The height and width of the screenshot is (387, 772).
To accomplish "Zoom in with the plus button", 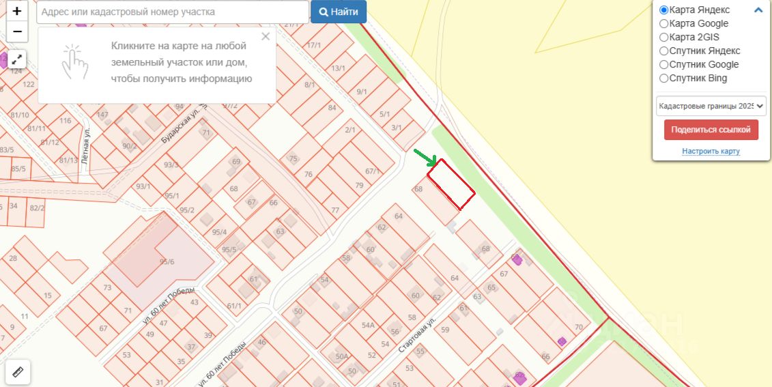I will pos(17,11).
